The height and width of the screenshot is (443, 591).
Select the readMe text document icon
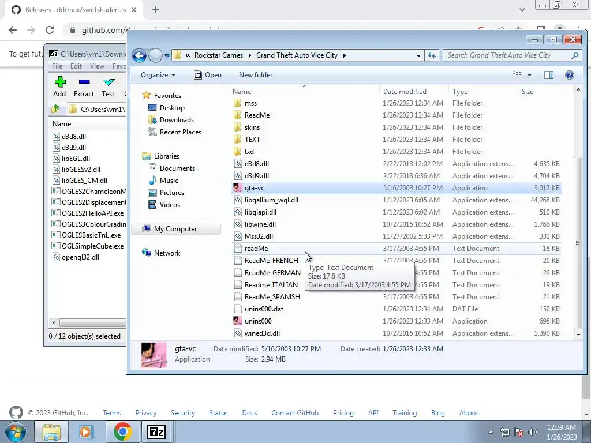point(238,249)
